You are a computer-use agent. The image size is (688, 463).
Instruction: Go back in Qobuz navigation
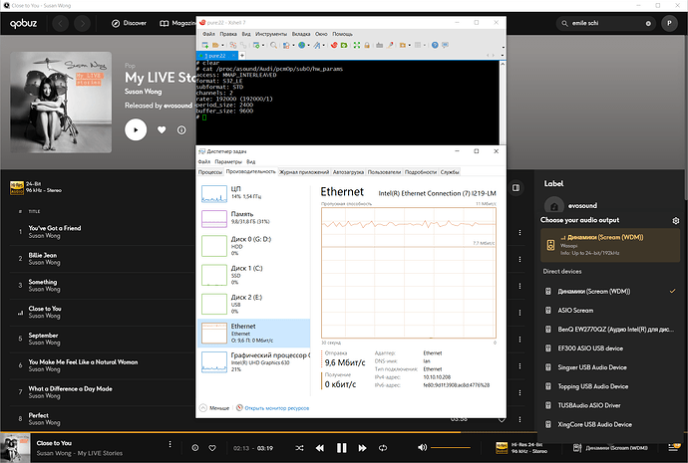[x=60, y=23]
